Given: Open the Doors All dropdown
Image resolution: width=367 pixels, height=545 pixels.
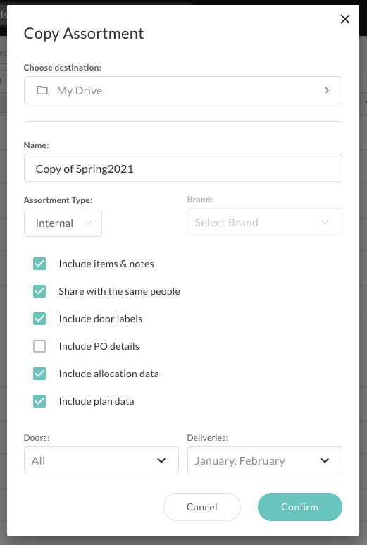Looking at the screenshot, I should click(101, 460).
